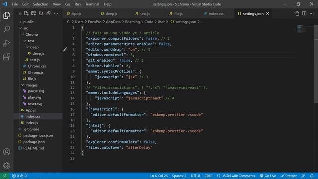The height and width of the screenshot is (179, 318).
Task: Open the Extensions view
Action: coord(6,57)
